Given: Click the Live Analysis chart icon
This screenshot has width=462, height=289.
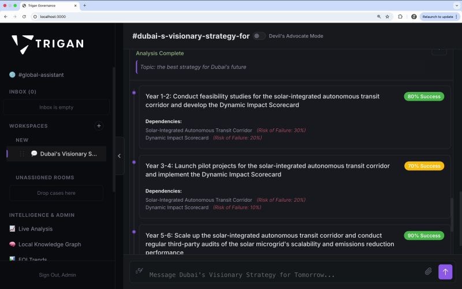Looking at the screenshot, I should click(x=12, y=228).
